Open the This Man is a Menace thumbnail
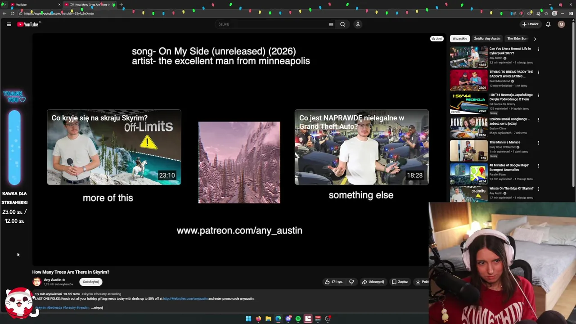This screenshot has height=324, width=576. coord(468,150)
